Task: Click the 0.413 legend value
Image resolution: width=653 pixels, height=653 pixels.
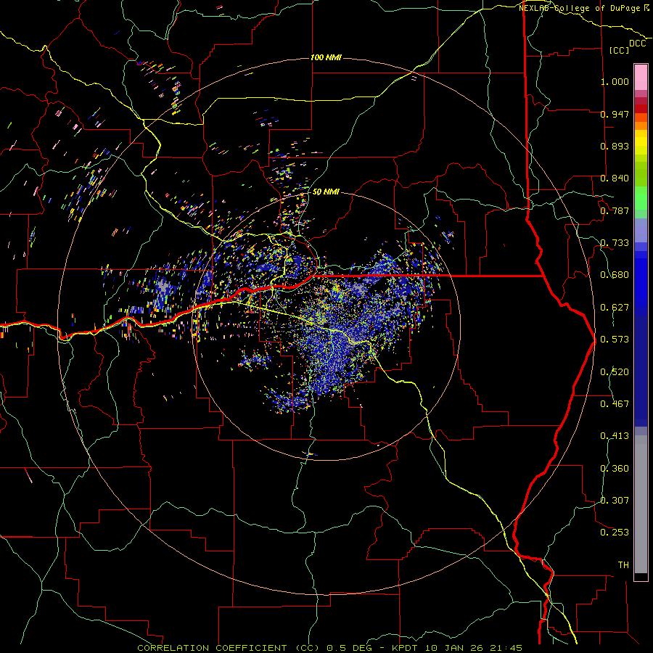Action: click(615, 436)
